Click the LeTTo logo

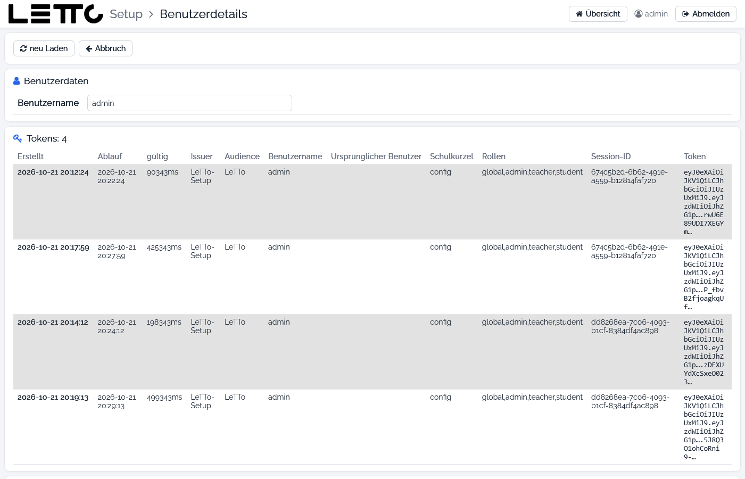click(x=56, y=14)
